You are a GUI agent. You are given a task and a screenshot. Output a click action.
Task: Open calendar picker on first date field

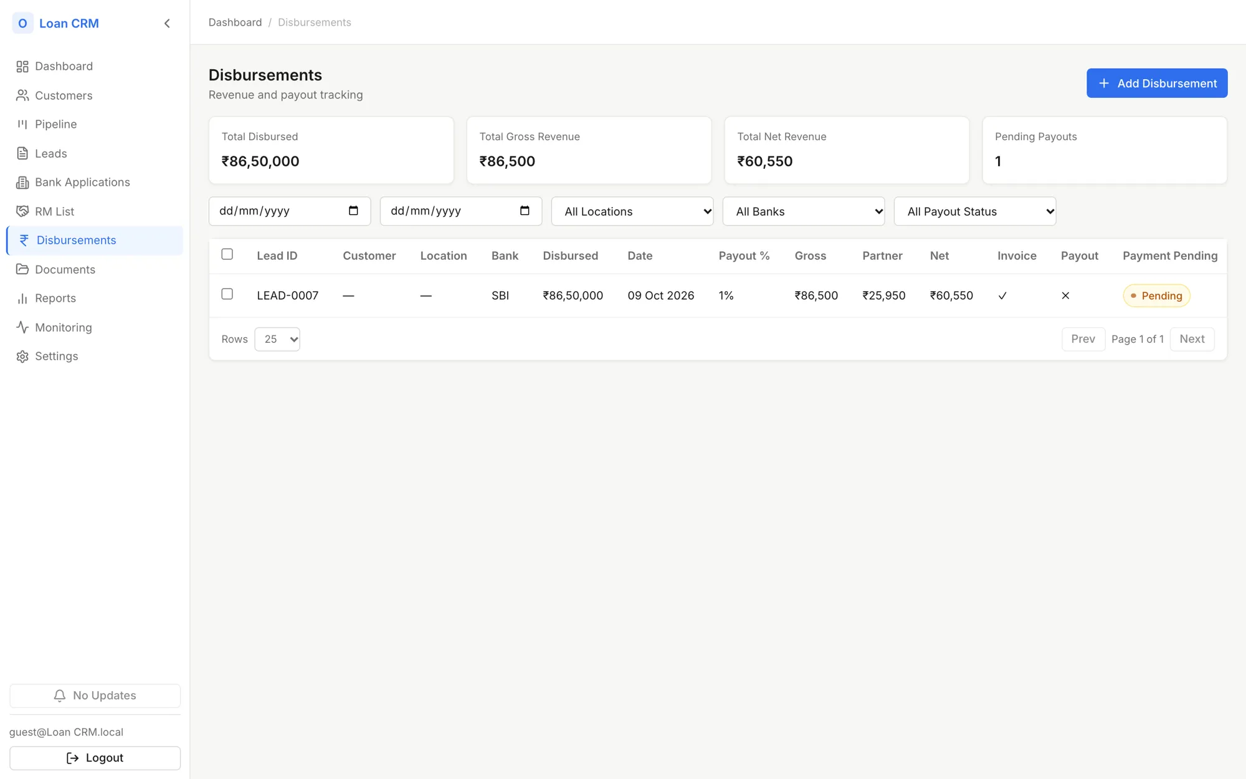(353, 211)
